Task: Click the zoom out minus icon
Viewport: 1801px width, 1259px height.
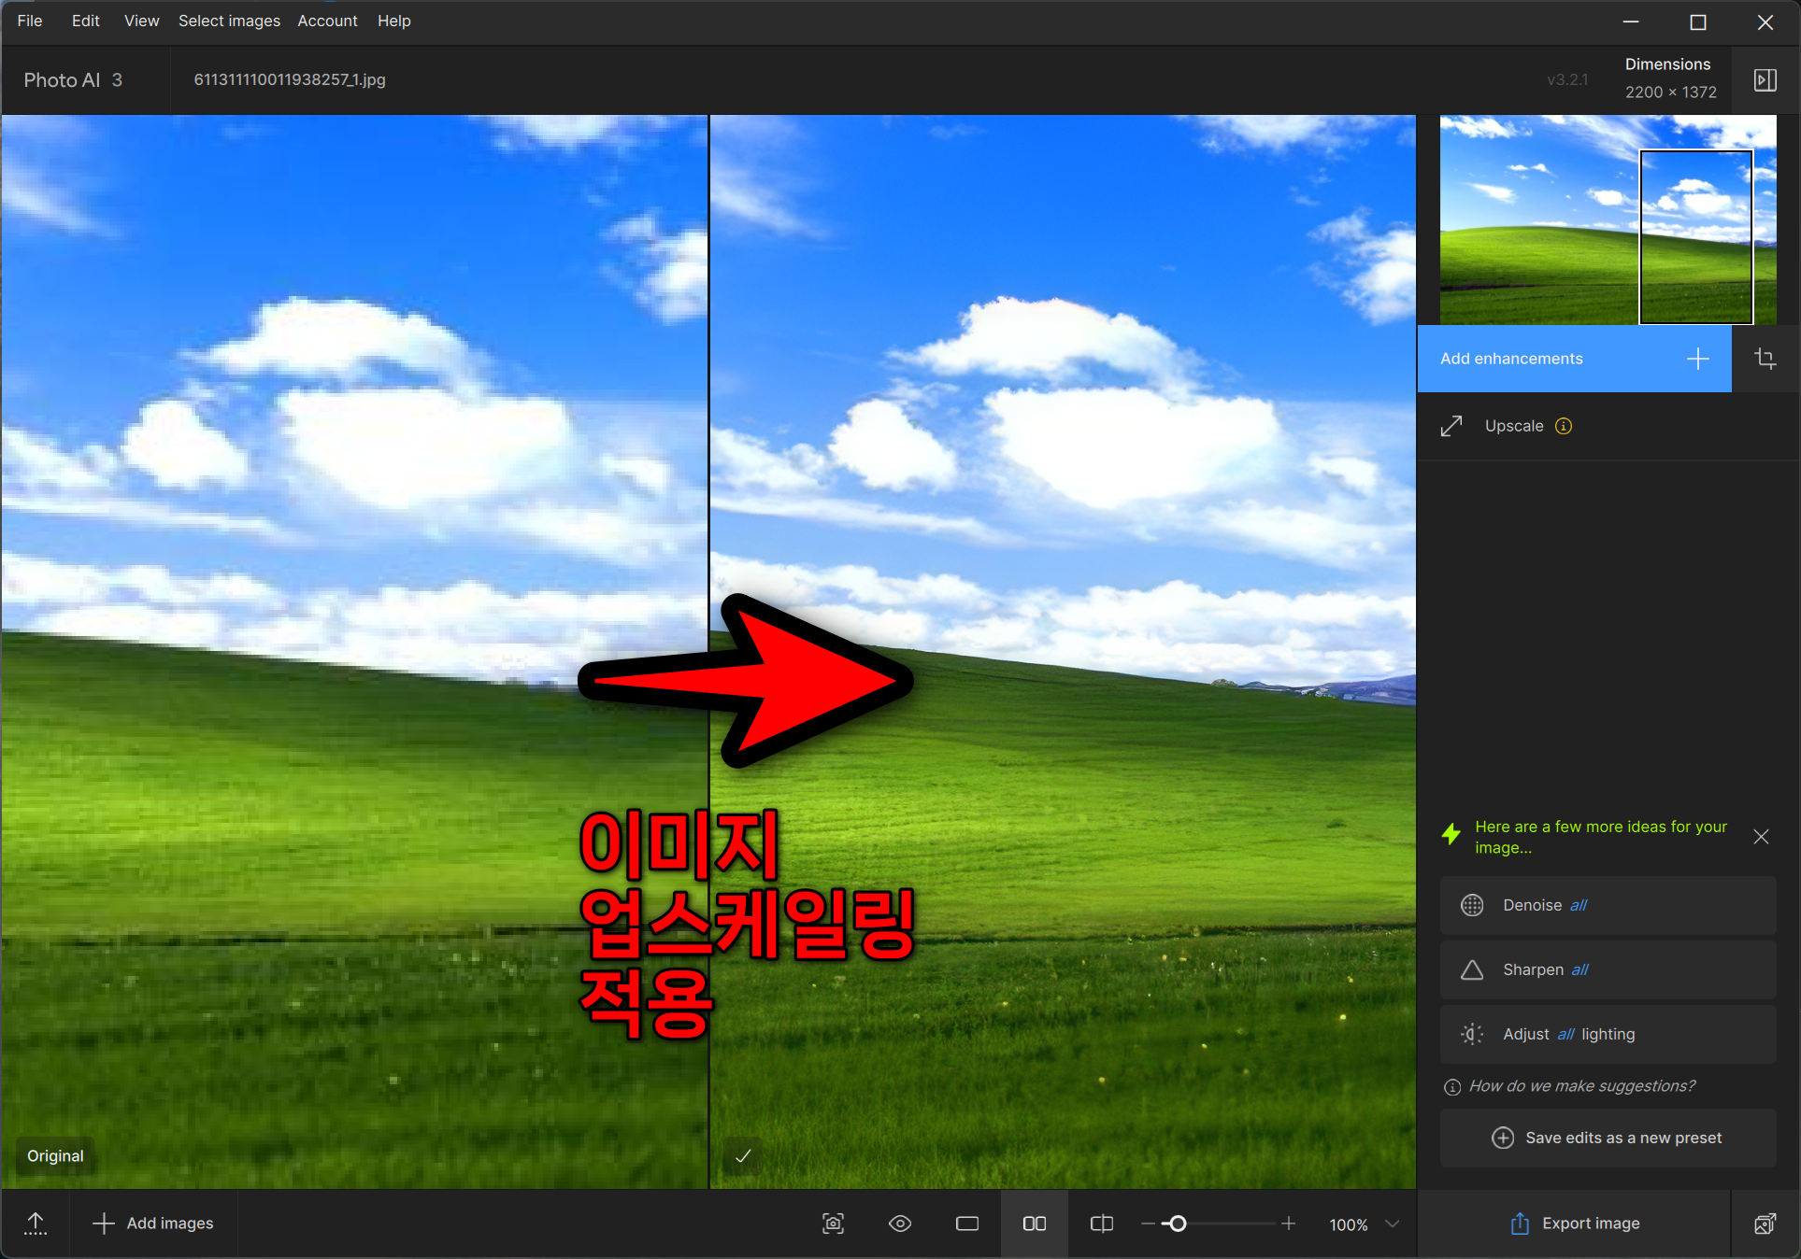Action: [x=1148, y=1224]
